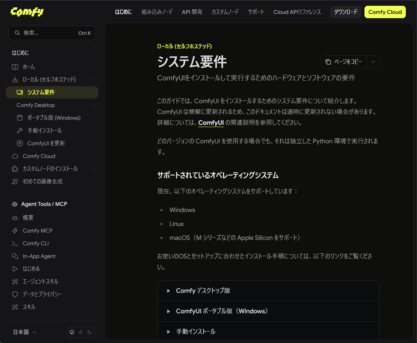Focus the 検索 search field
Viewport: 417px width, 343px height.
point(52,33)
